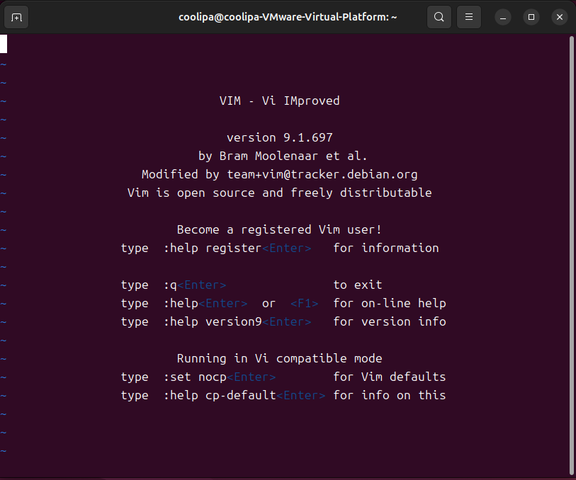Click the ":help register" command text

(x=213, y=248)
